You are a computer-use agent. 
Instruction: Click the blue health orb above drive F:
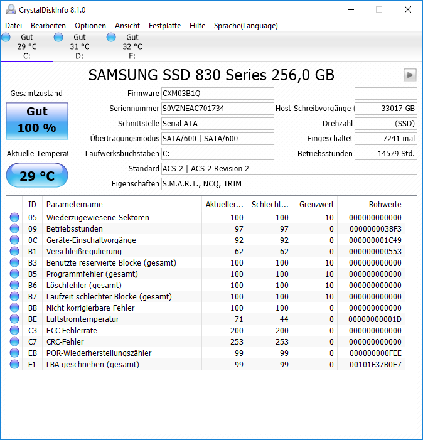[111, 37]
